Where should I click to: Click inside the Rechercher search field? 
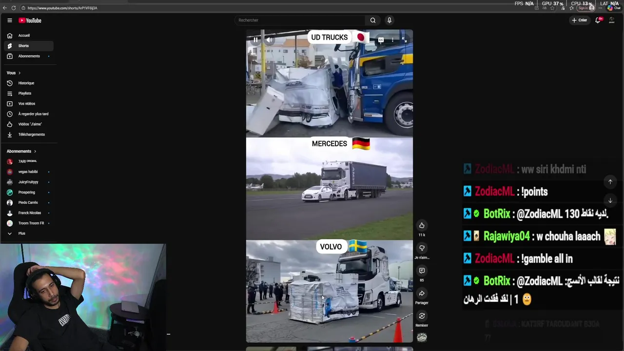coord(300,20)
